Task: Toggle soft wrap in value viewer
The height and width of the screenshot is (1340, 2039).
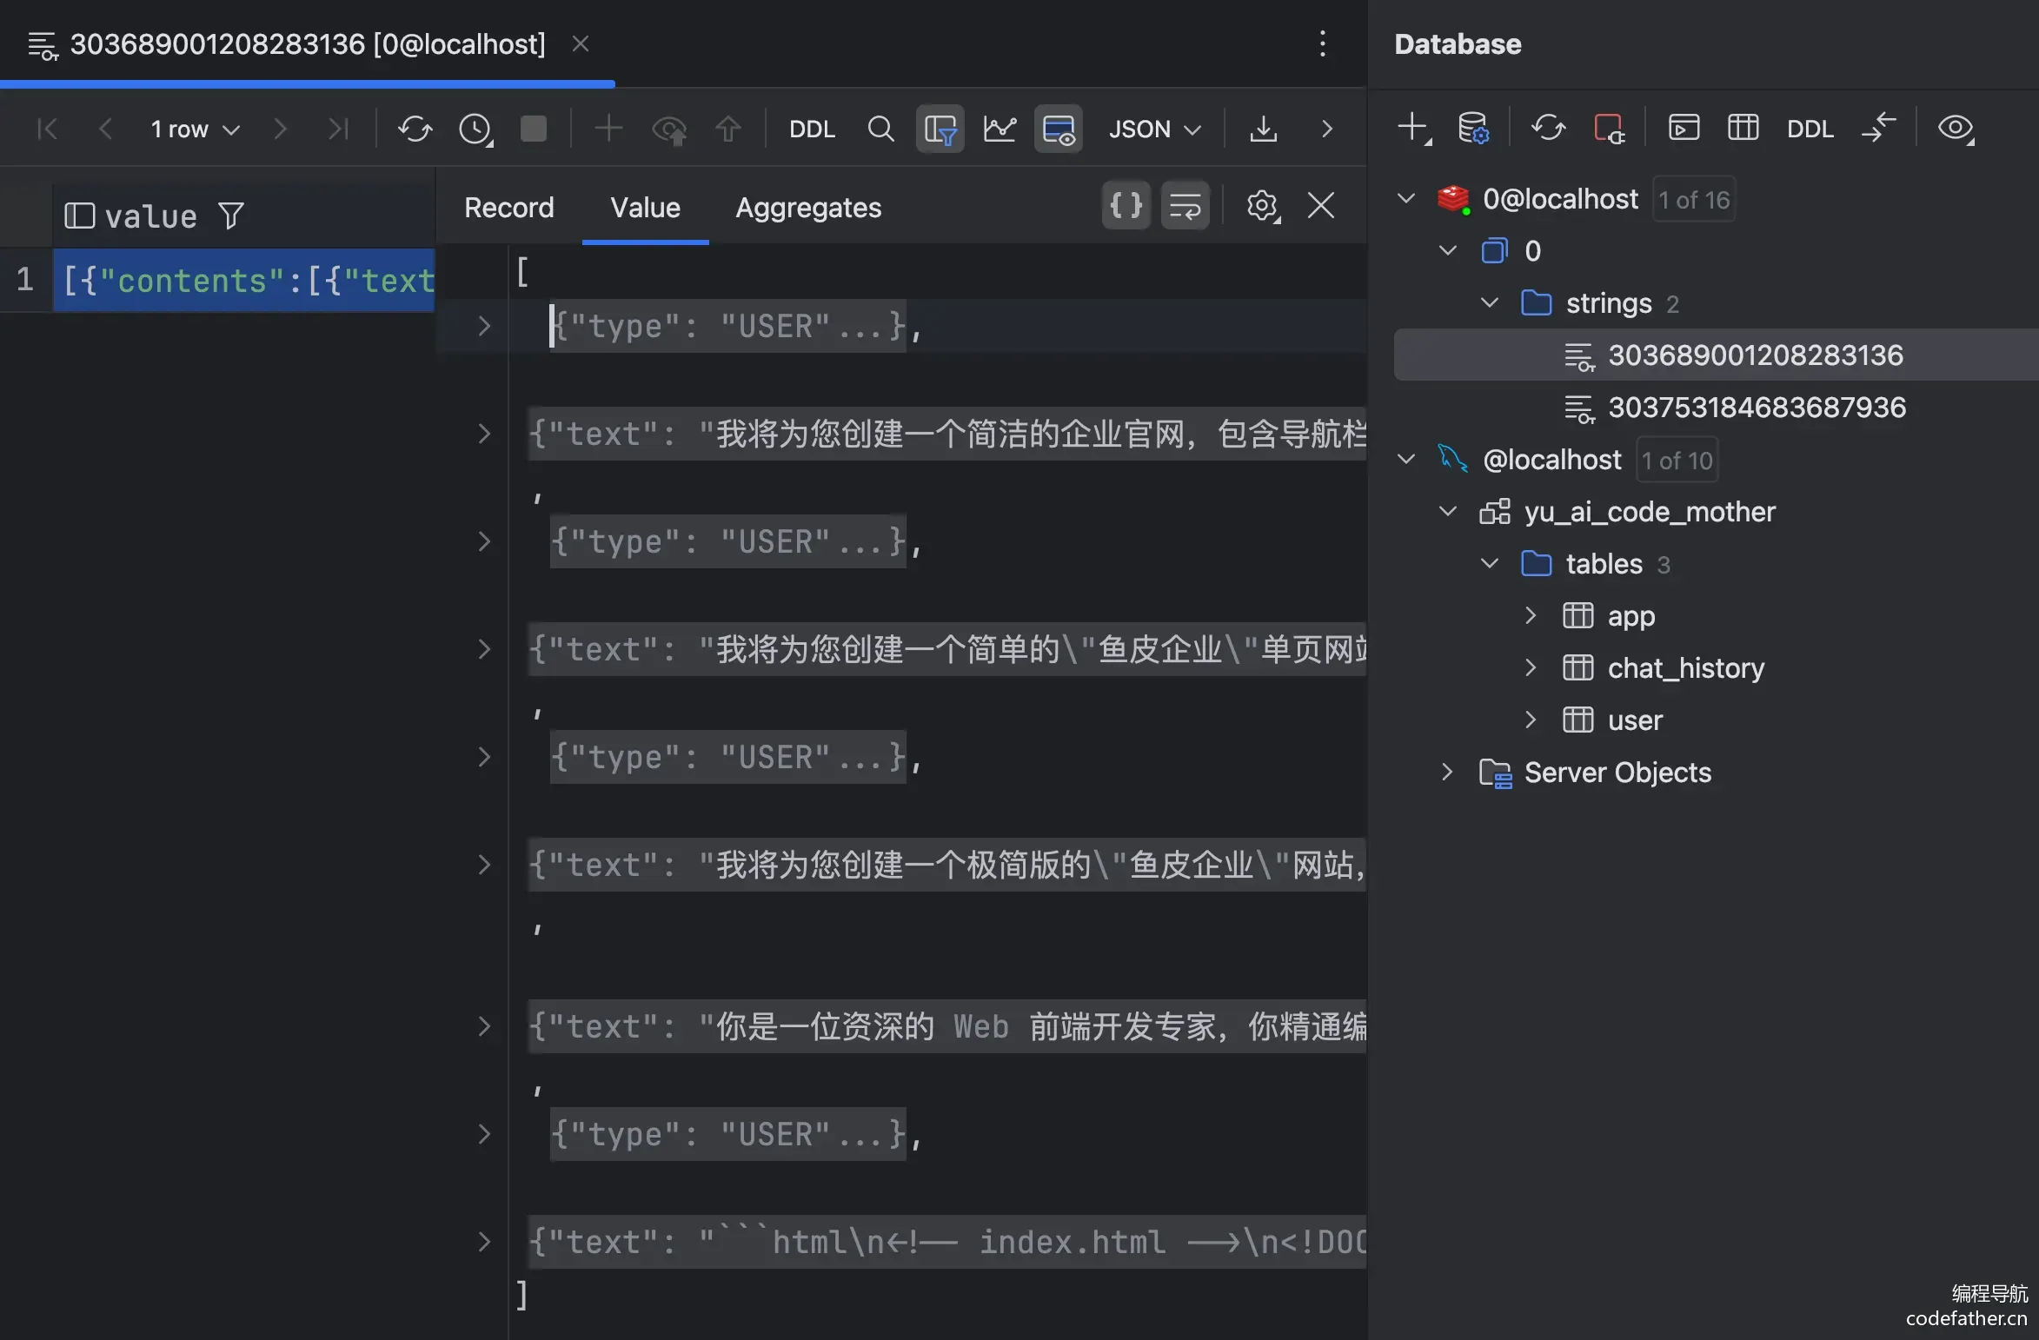Action: (1186, 206)
